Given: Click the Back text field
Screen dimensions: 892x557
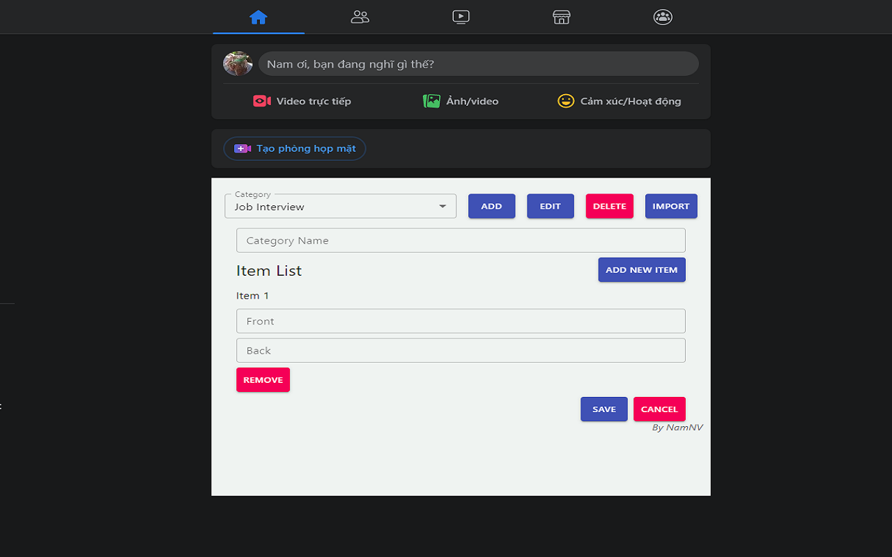Looking at the screenshot, I should coord(461,350).
